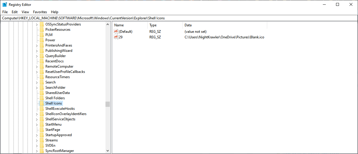The height and width of the screenshot is (154, 358).
Task: Click the registry path address bar
Action: click(179, 18)
